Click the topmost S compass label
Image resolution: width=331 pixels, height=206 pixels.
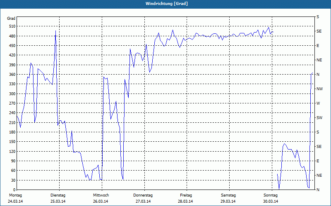point(318,17)
